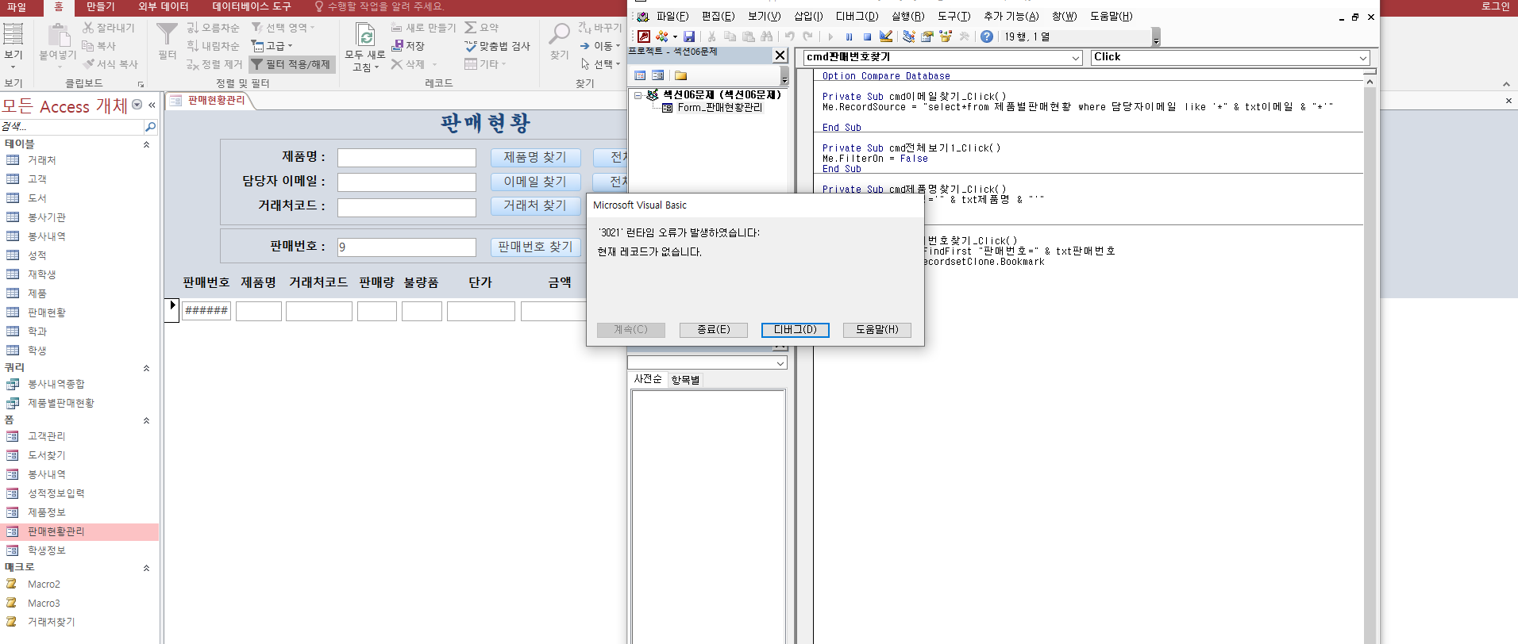The image size is (1518, 644).
Task: Click the blue Help question mark icon
Action: (986, 36)
